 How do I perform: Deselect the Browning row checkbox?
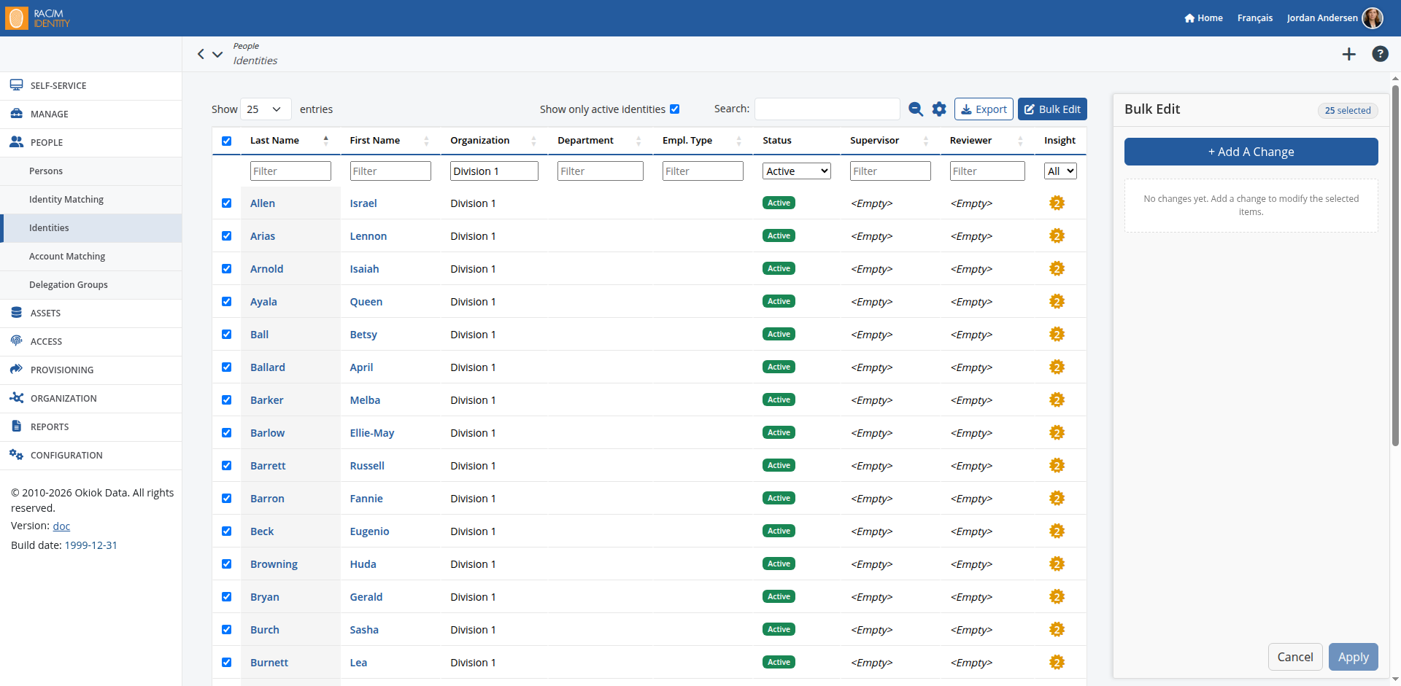pyautogui.click(x=227, y=564)
